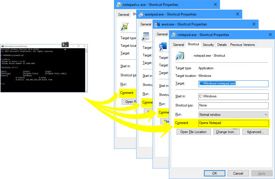Click the Command Prompt scrollbar down arrow
Viewport: 275px width, 179px height.
point(86,91)
